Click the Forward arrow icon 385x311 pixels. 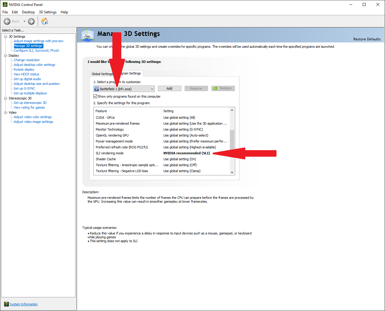pyautogui.click(x=31, y=21)
